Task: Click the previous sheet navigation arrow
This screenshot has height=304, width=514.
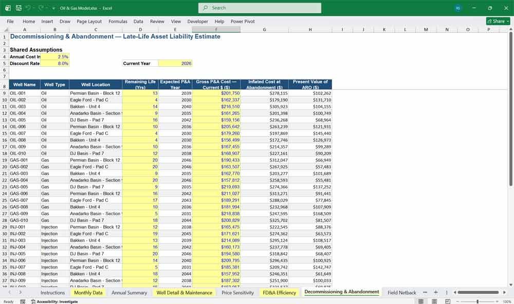Action: (x=9, y=292)
